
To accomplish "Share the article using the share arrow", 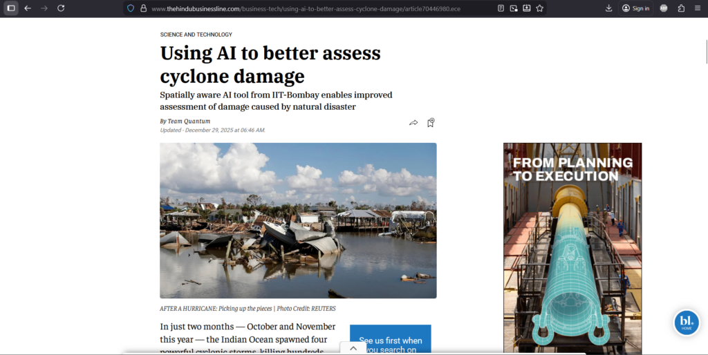I will tap(413, 123).
